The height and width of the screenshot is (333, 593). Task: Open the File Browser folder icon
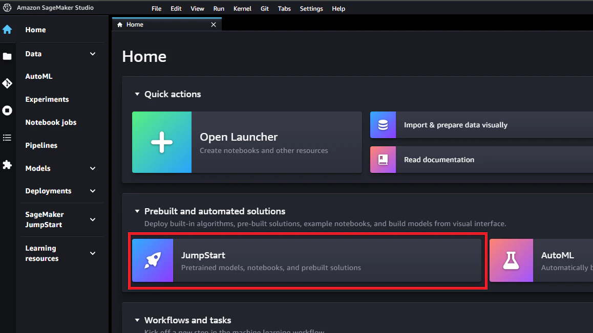tap(7, 56)
